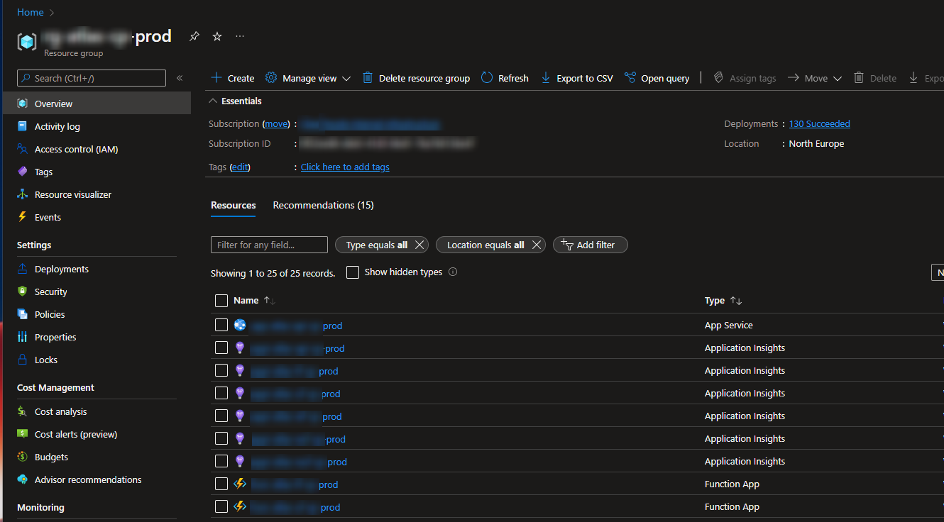Check the select-all checkbox beside Name header
This screenshot has height=522, width=944.
[x=221, y=301]
